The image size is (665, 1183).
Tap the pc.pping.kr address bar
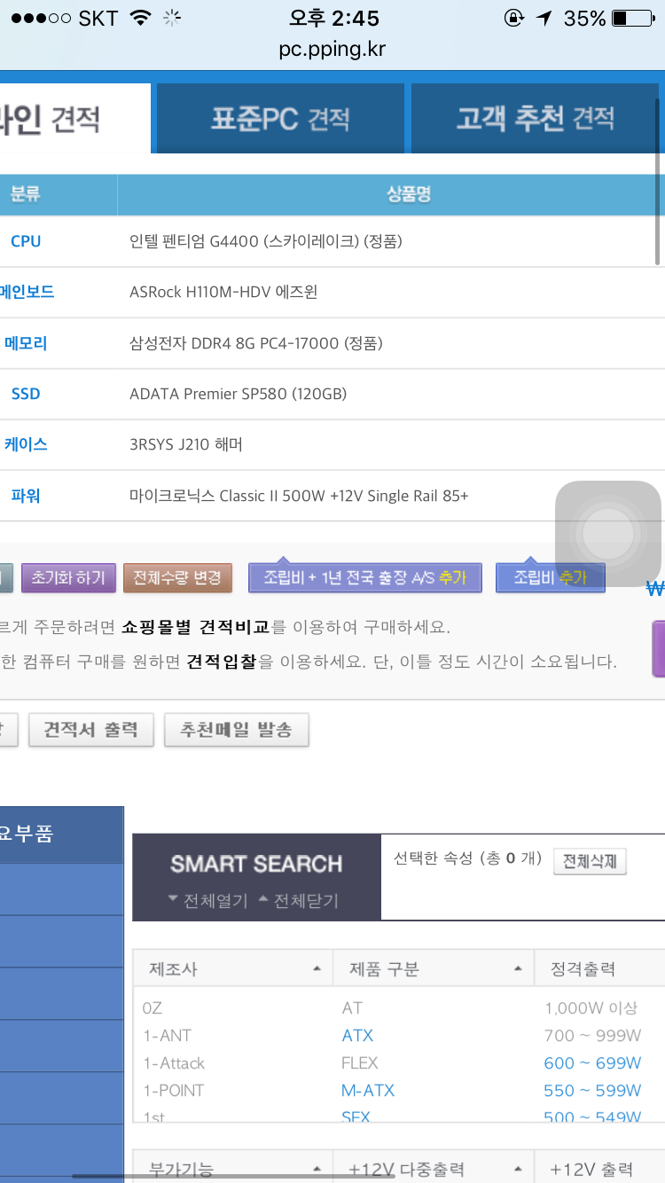332,49
